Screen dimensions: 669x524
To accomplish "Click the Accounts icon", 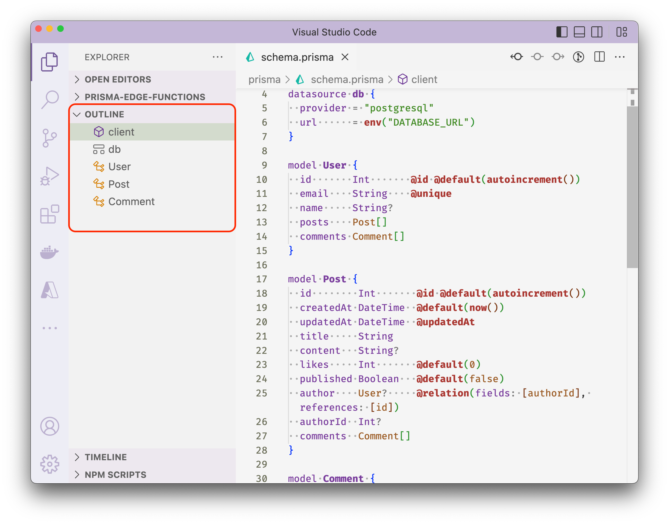I will coord(50,426).
